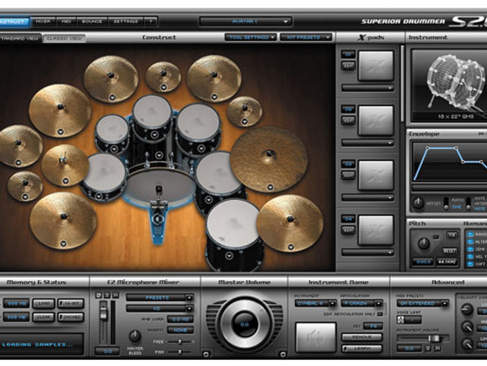Open the X-pad 04 instrument dropdown
Viewport: 487px width, 366px height.
pos(368,252)
